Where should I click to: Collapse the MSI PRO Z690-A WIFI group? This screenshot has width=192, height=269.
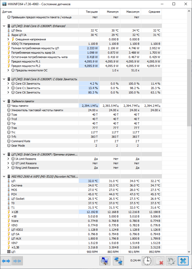pyautogui.click(x=4, y=176)
